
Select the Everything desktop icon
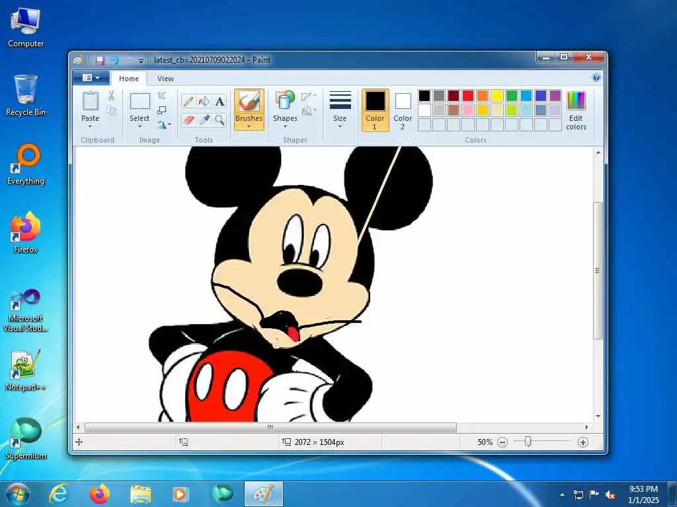tap(26, 164)
